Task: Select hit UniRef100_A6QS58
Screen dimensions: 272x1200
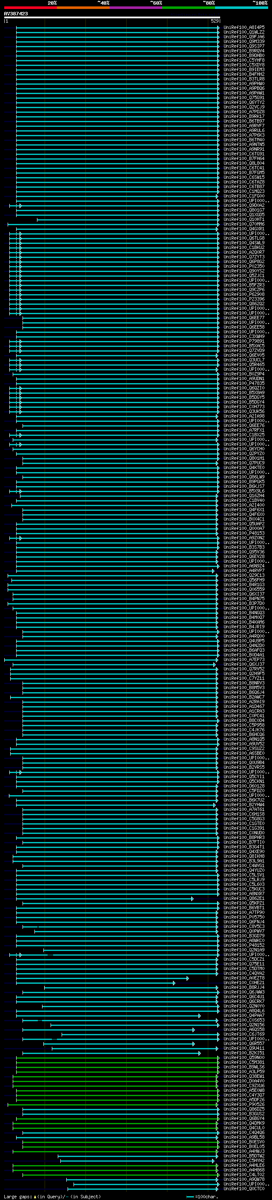Action: 244,1029
